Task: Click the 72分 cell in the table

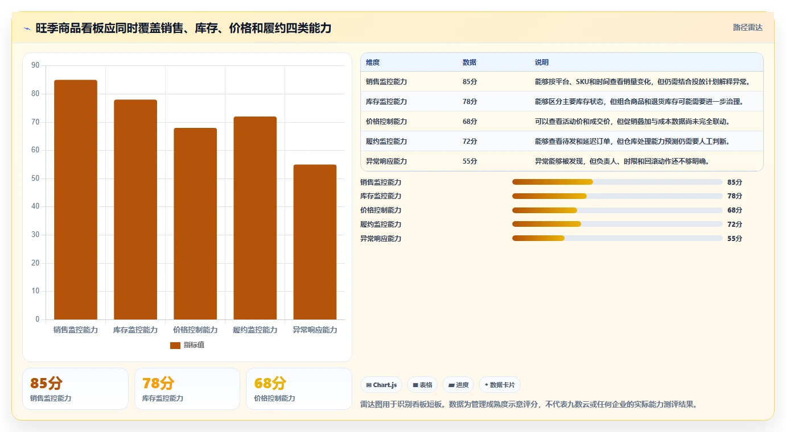Action: pyautogui.click(x=470, y=141)
